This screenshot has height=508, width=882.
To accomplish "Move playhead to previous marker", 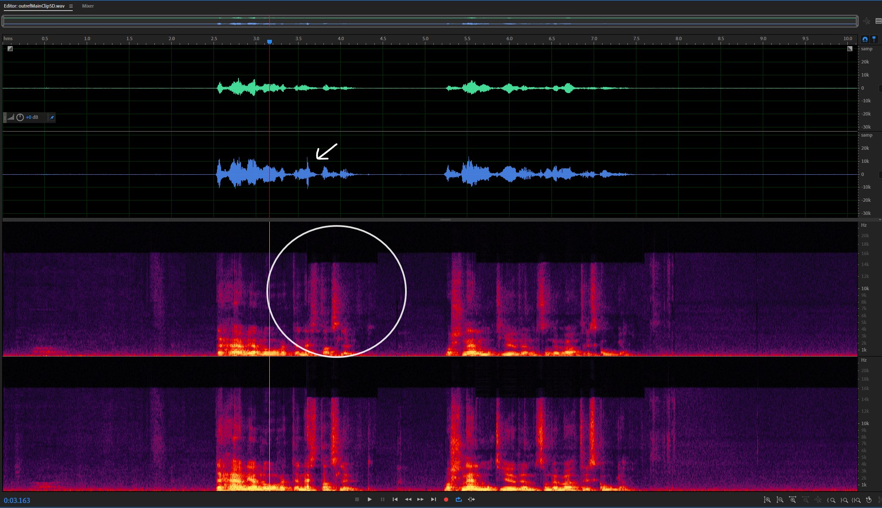I will [x=395, y=500].
